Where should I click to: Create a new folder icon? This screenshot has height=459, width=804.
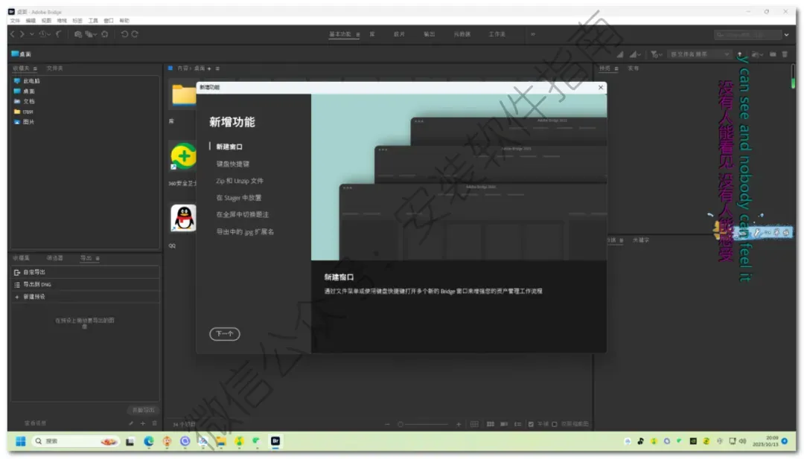(773, 54)
